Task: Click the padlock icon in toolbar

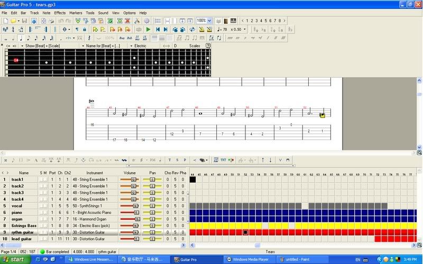Action: (85, 30)
